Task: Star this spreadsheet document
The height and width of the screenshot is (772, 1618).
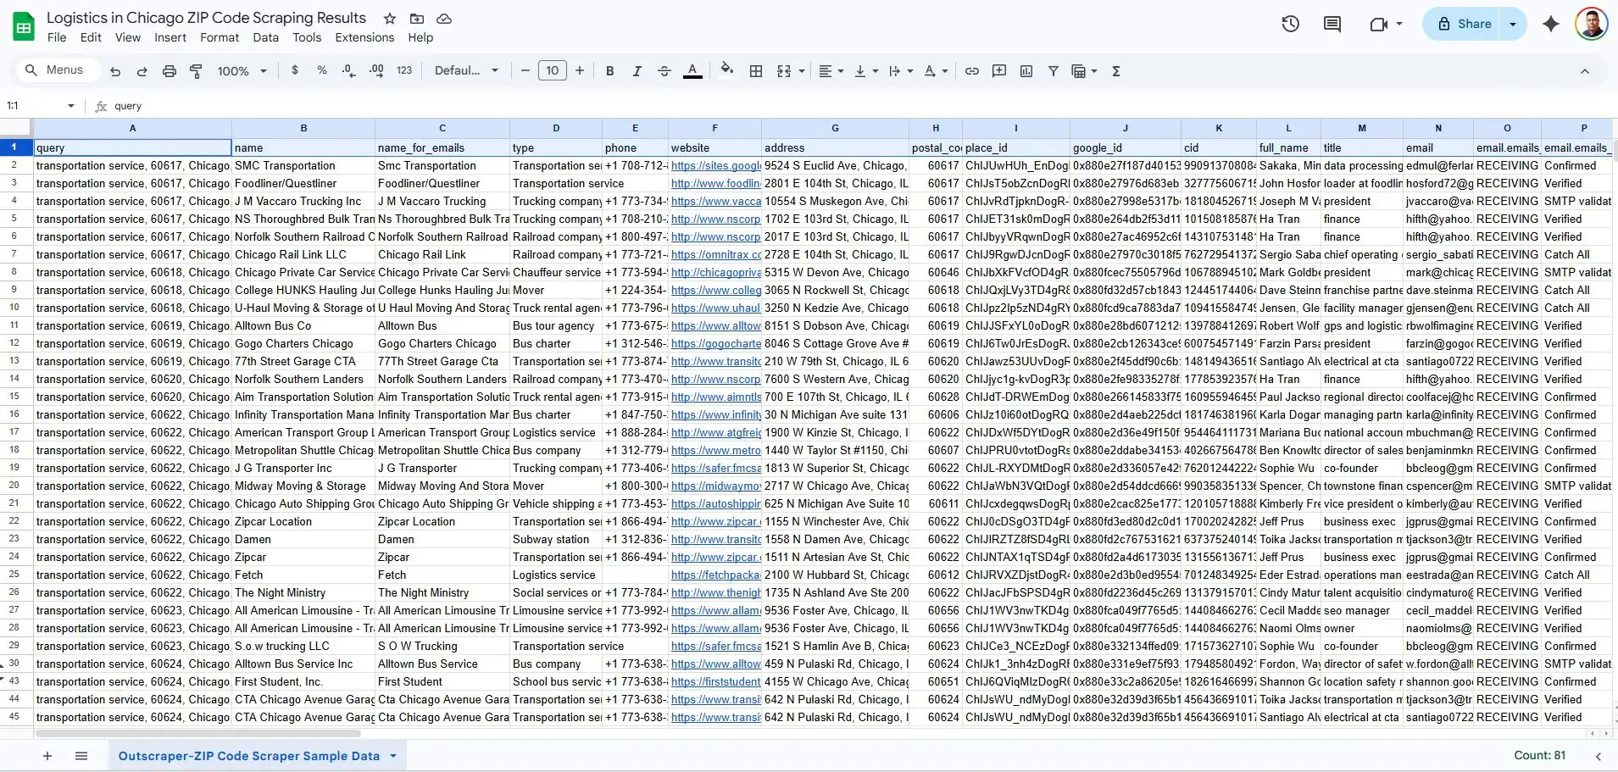Action: (390, 19)
